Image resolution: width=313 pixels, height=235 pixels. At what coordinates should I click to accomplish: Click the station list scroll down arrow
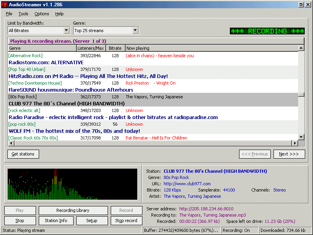pos(301,137)
